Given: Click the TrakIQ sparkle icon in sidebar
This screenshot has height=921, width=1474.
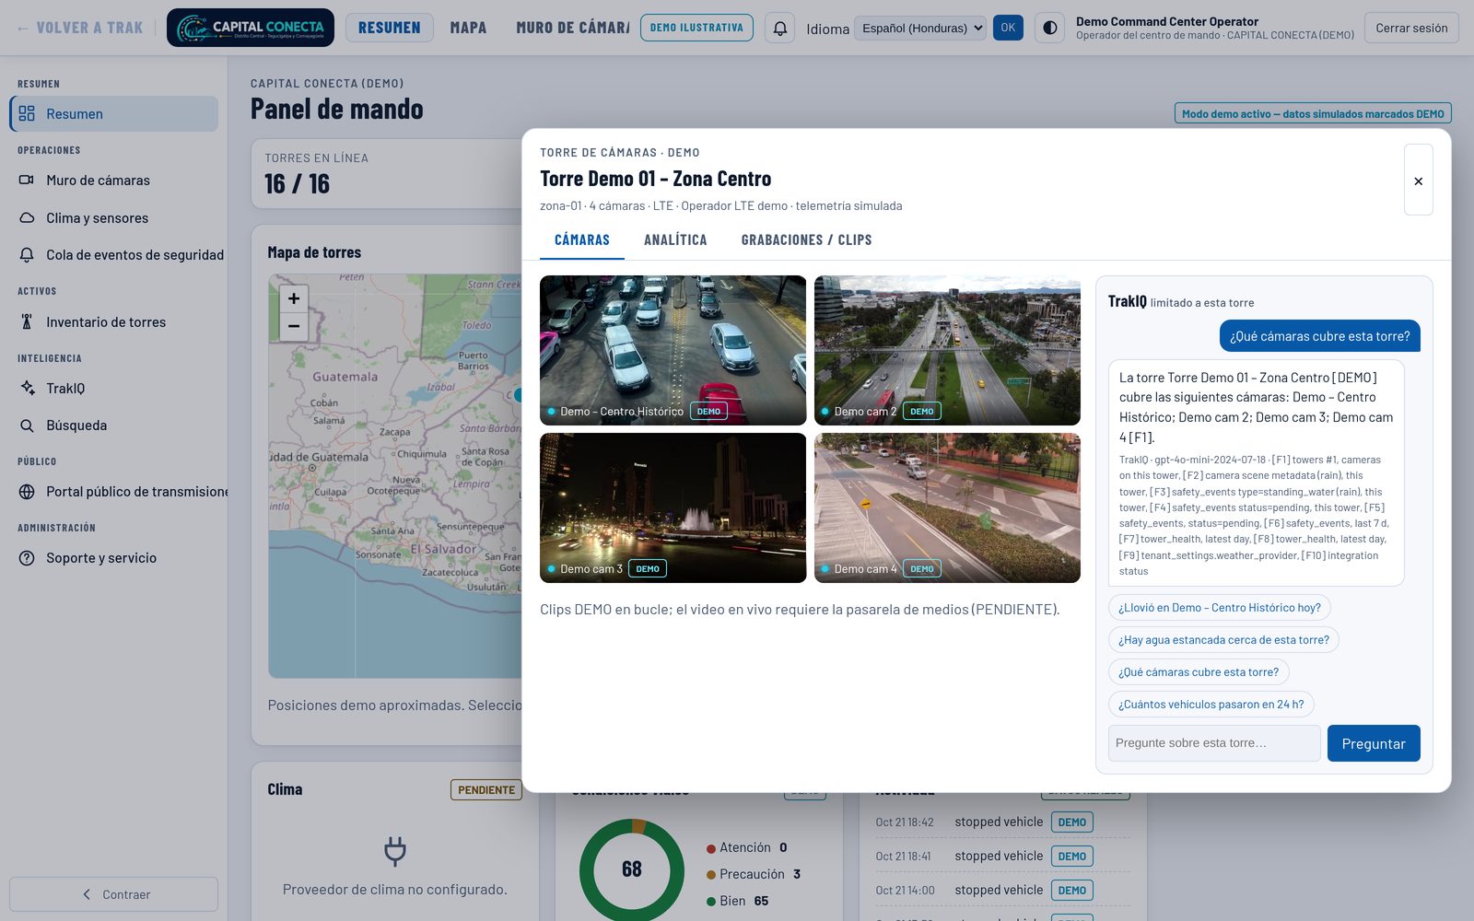Looking at the screenshot, I should click(x=27, y=388).
